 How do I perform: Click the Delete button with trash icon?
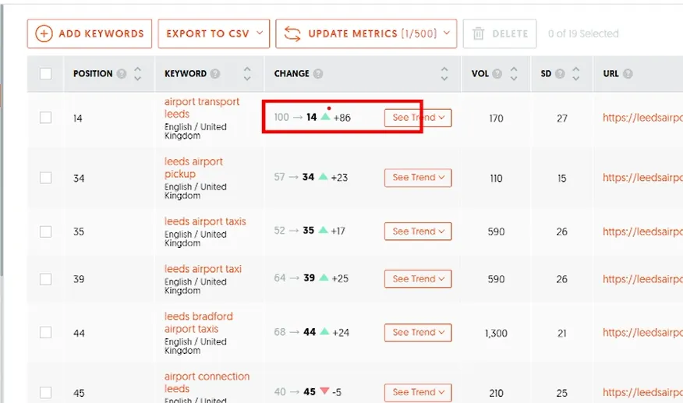click(x=500, y=34)
